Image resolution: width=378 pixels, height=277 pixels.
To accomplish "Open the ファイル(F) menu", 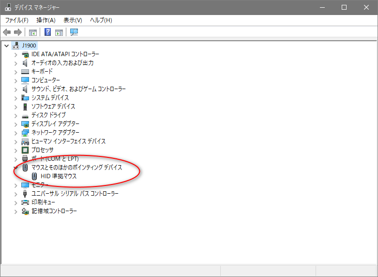I will (17, 20).
